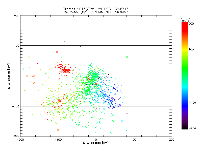The width and height of the screenshot is (202, 152).
Task: Click the colorbar label '100'
Action: click(x=191, y=49)
